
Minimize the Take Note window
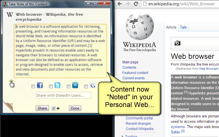click(x=88, y=3)
